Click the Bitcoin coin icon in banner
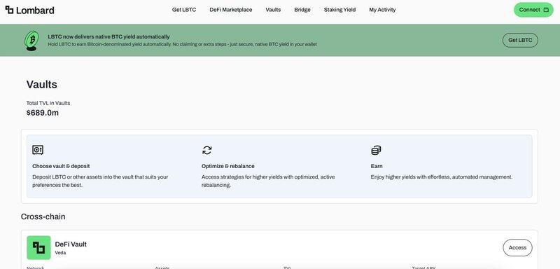Viewport: 560px width, 269px height. pos(31,41)
